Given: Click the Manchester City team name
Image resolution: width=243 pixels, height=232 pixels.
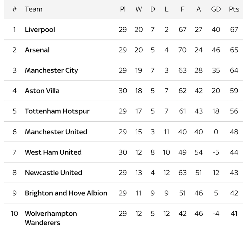Looking at the screenshot, I should click(x=51, y=70).
